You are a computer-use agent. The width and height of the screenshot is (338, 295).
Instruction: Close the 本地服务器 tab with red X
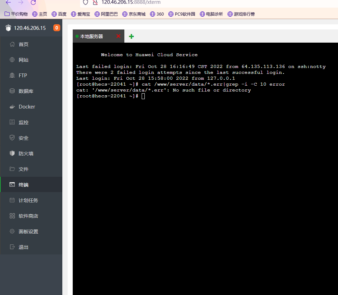point(118,36)
